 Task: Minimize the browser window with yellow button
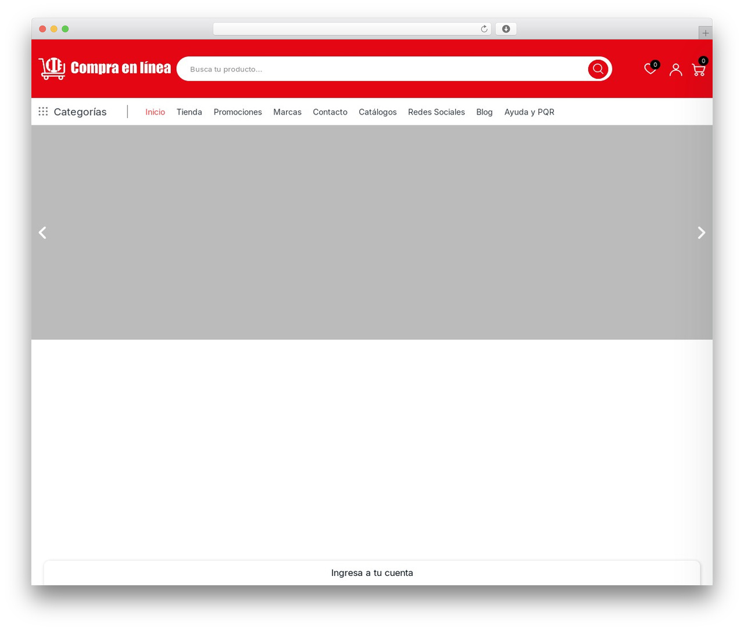pyautogui.click(x=54, y=29)
